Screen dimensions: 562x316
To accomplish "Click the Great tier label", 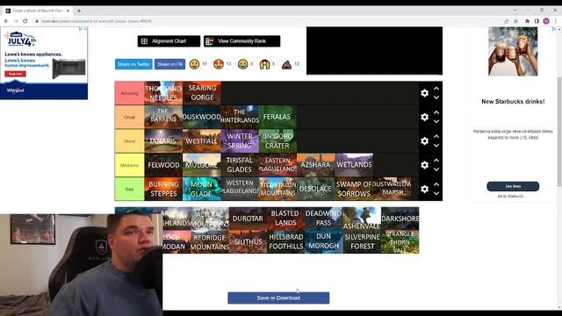I will (x=129, y=117).
